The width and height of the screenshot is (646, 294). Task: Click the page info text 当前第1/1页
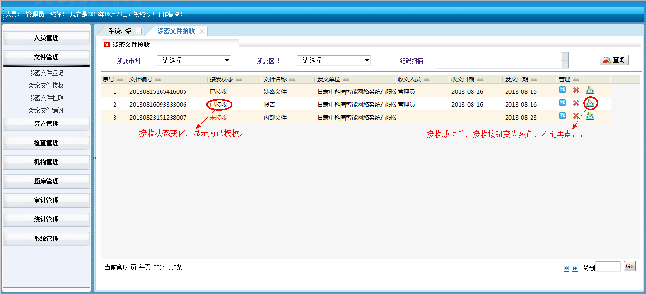(120, 267)
